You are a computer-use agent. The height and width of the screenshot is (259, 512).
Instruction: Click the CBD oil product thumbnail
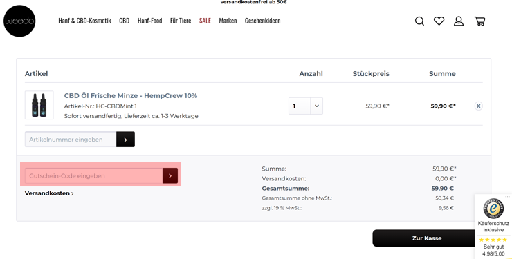point(39,105)
